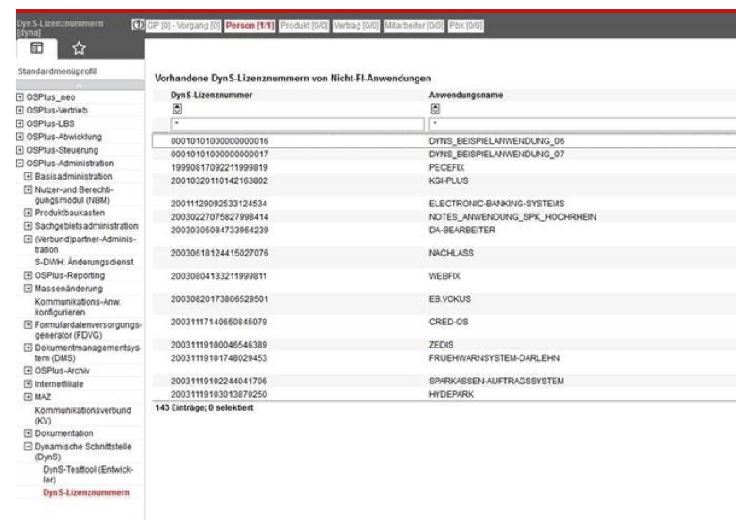The height and width of the screenshot is (520, 736).
Task: Expand Dokumentmanagementsystem (DMS) node
Action: click(x=28, y=348)
